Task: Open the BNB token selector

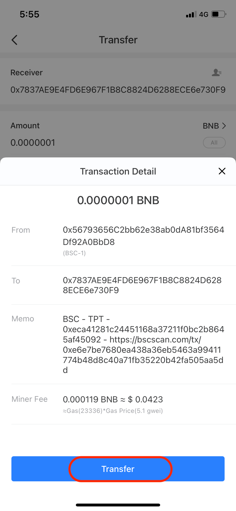Action: (x=214, y=126)
